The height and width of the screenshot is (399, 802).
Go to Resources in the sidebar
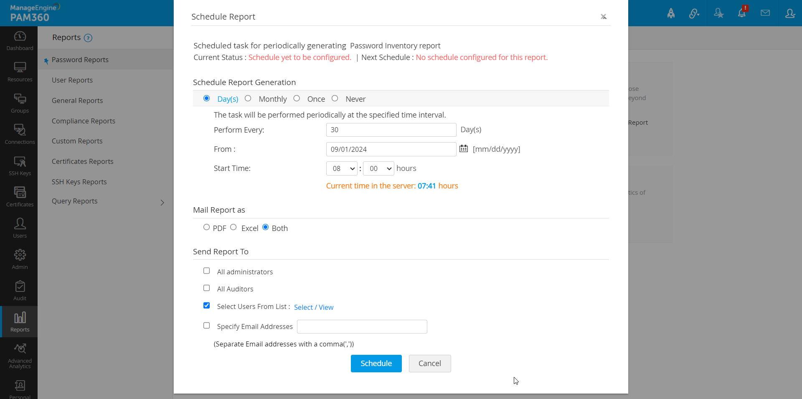pos(20,72)
